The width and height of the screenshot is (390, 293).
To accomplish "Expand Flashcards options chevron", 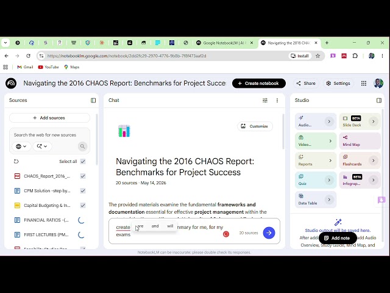I will pos(373,161).
